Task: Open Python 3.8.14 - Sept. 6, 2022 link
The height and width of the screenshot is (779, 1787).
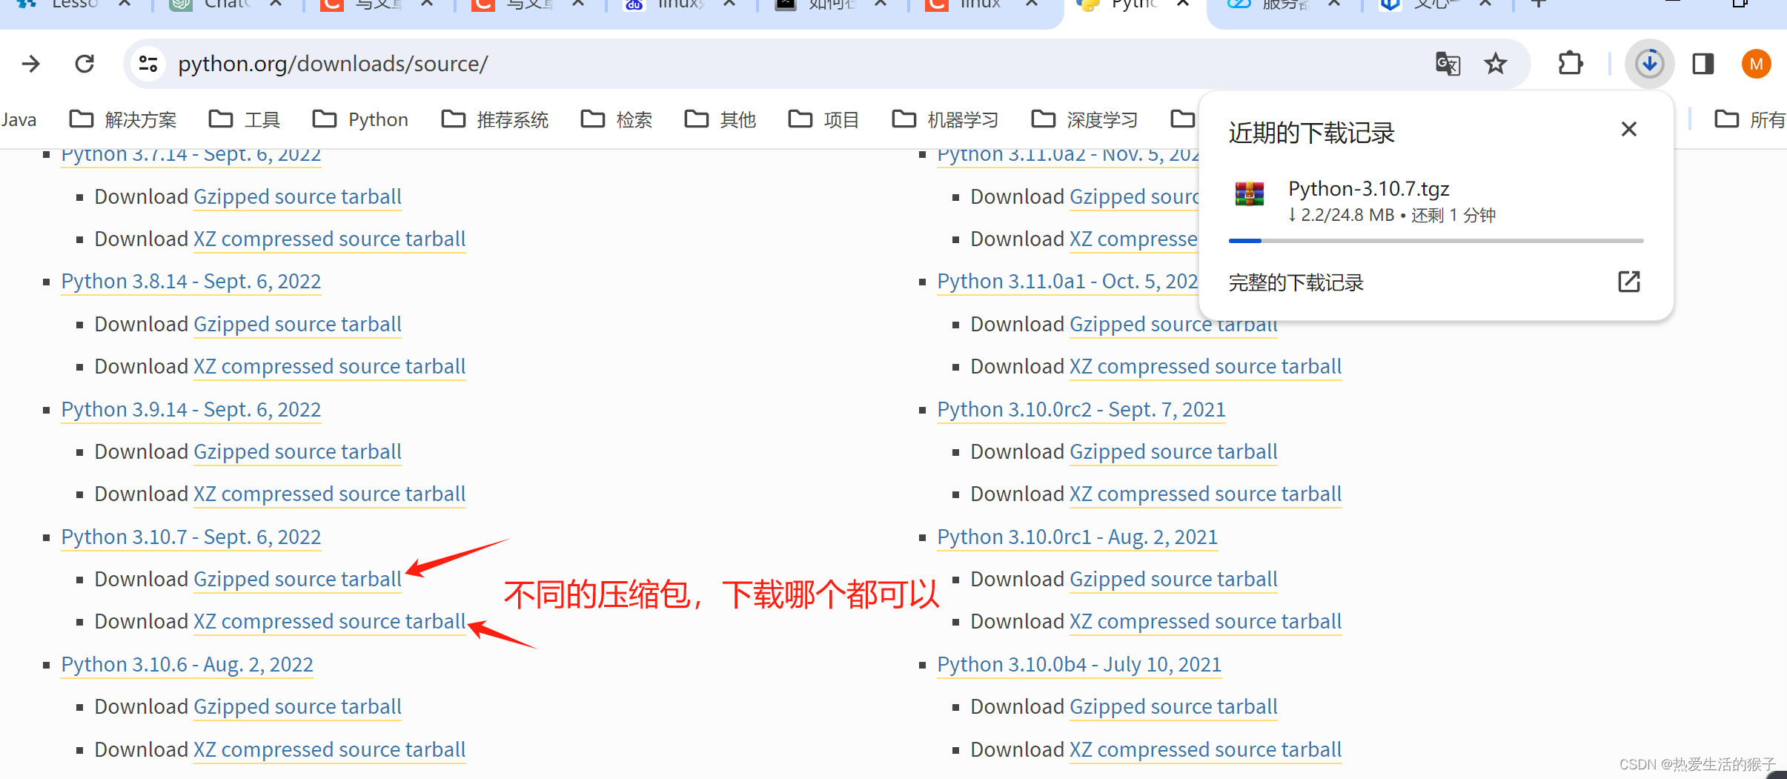Action: tap(191, 282)
